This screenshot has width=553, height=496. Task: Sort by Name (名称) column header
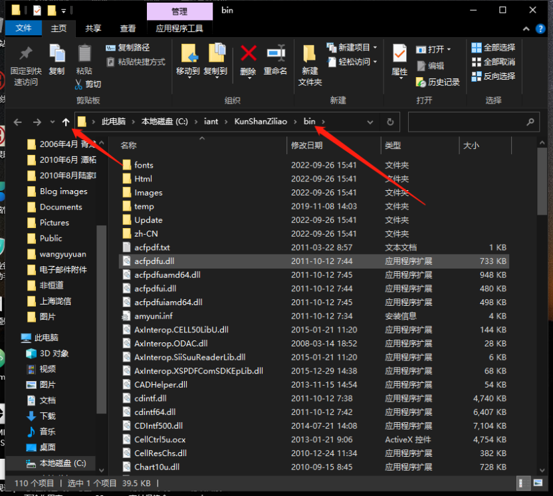point(202,146)
